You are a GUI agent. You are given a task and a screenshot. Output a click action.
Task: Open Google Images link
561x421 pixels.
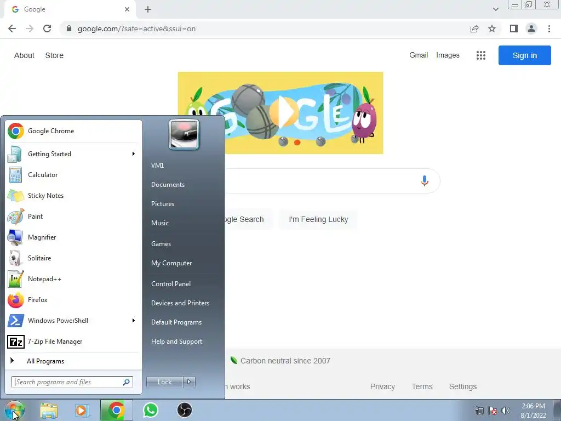(x=448, y=55)
